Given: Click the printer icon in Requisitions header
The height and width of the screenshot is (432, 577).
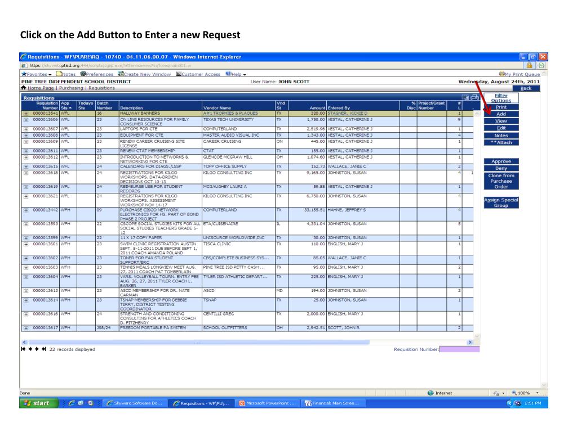Looking at the screenshot, I should [474, 97].
